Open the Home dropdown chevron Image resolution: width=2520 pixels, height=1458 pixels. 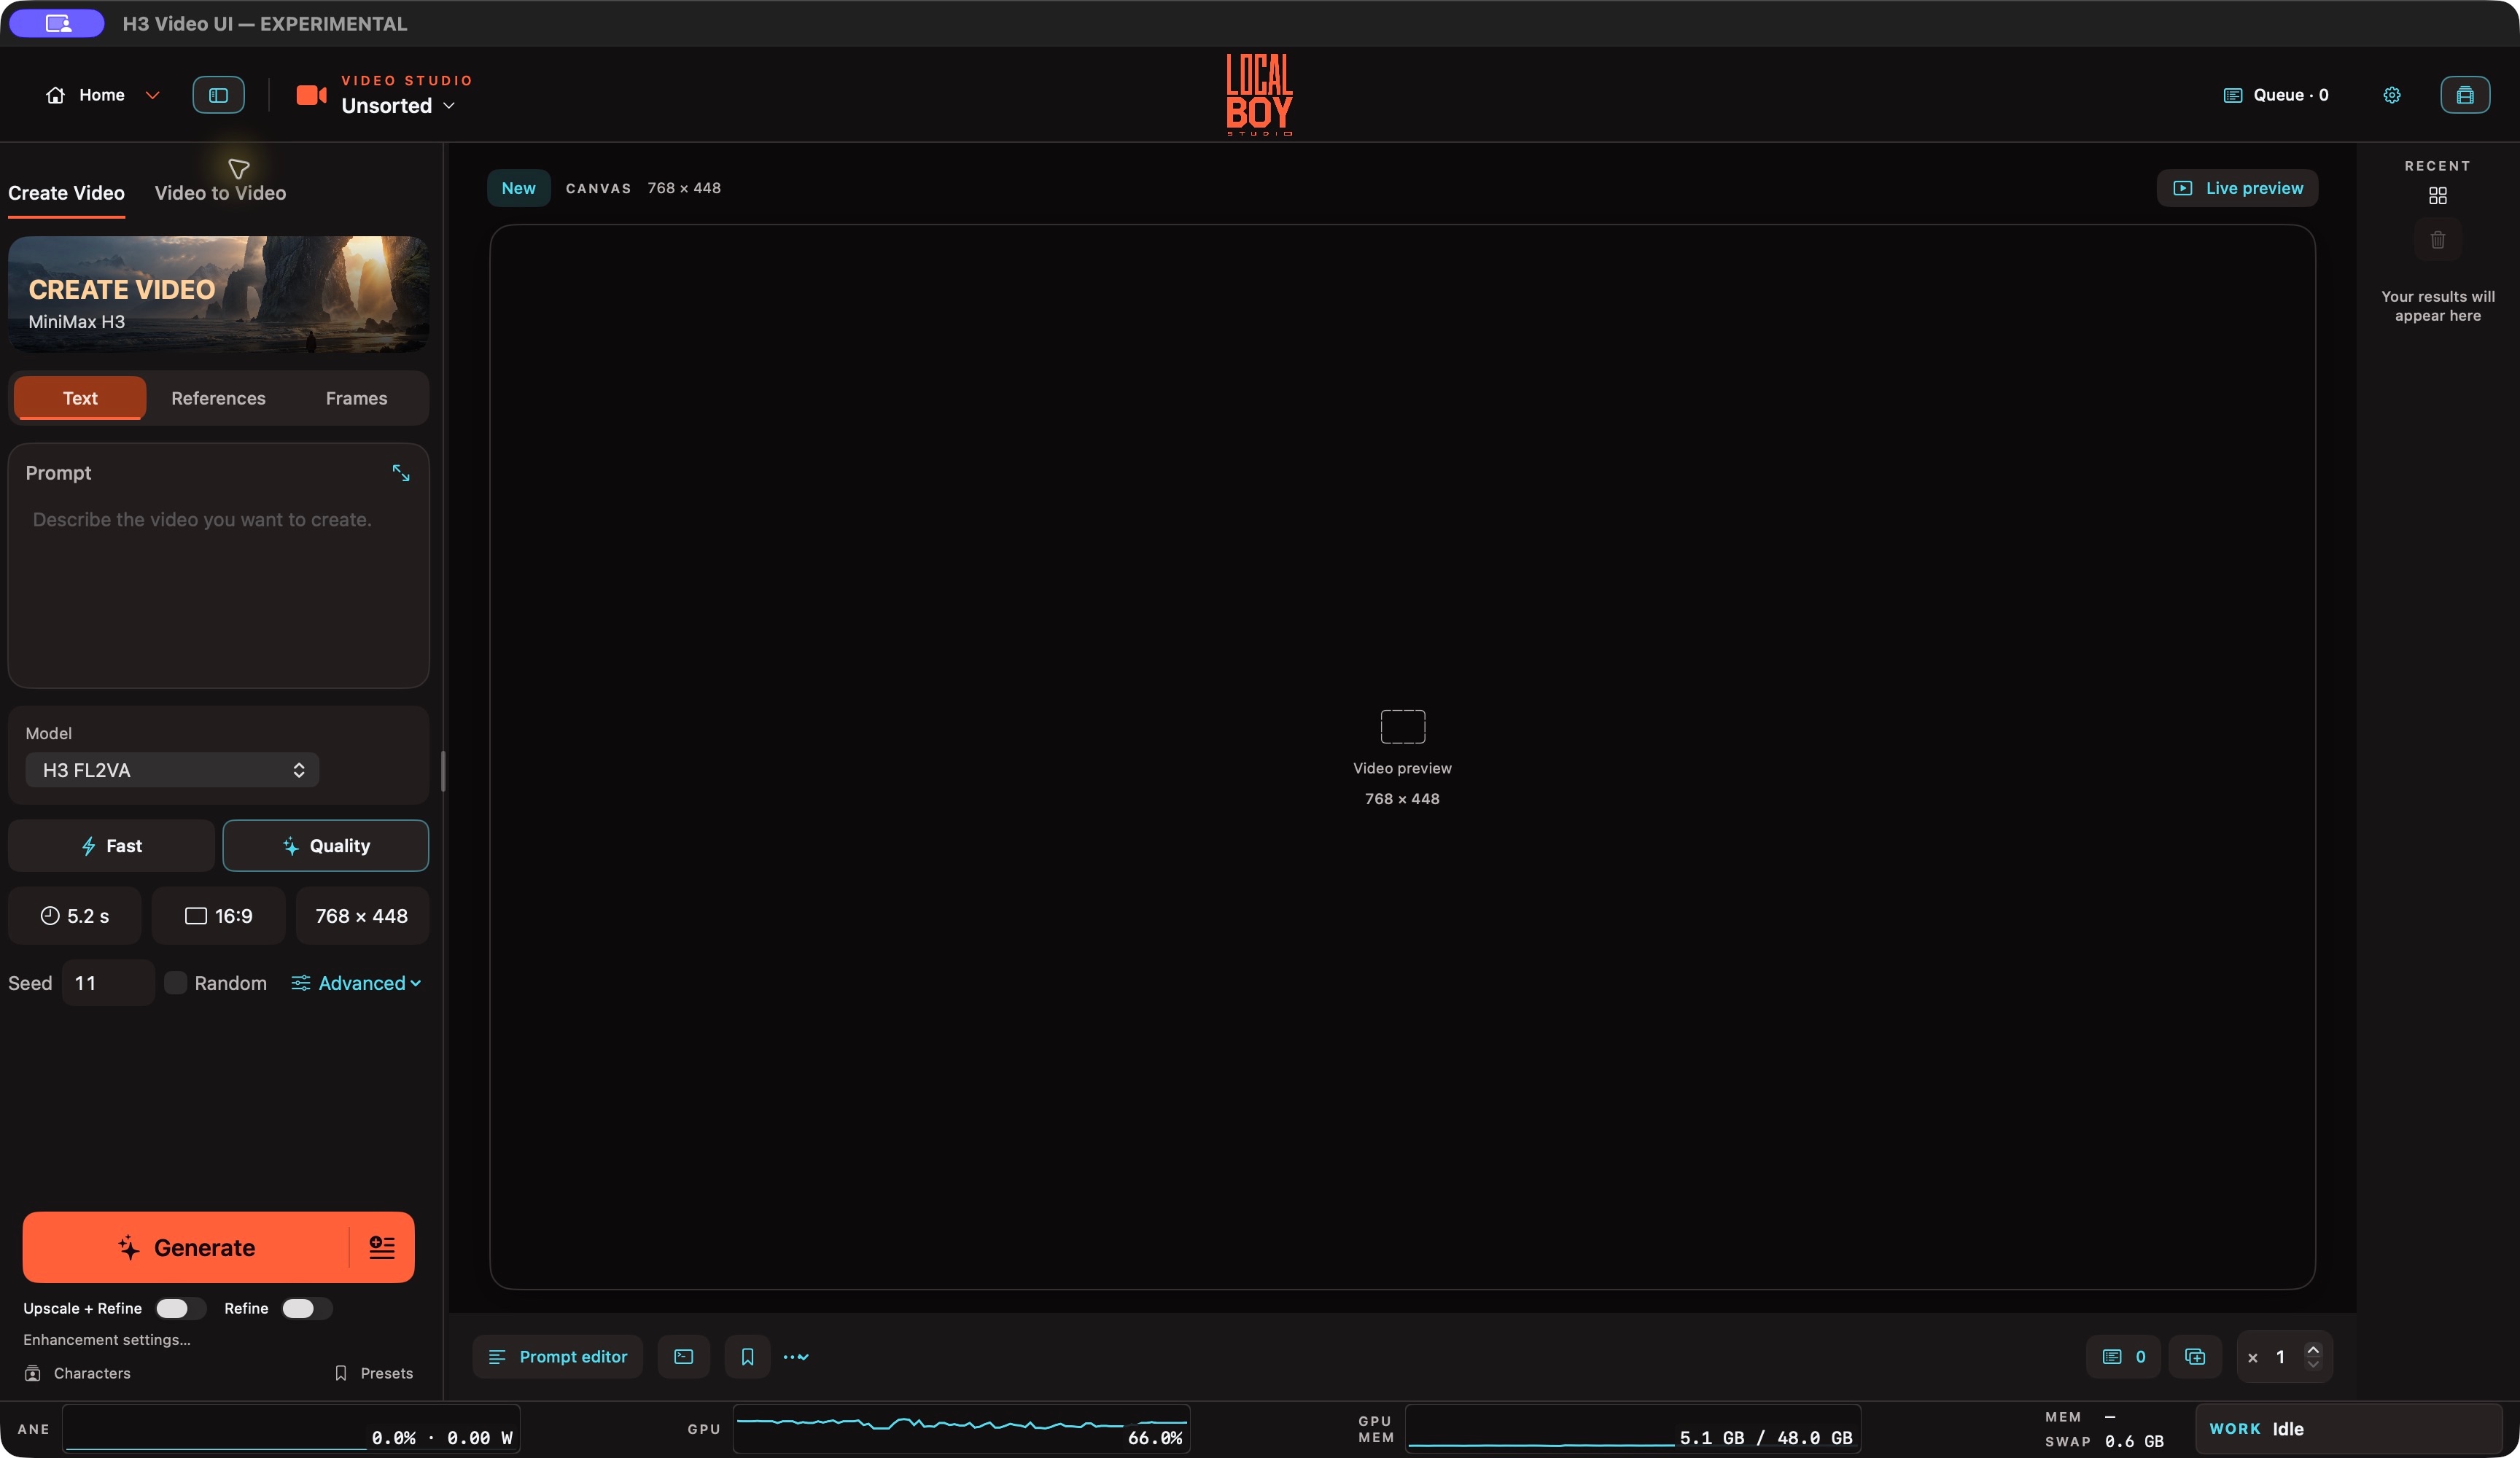pyautogui.click(x=152, y=95)
